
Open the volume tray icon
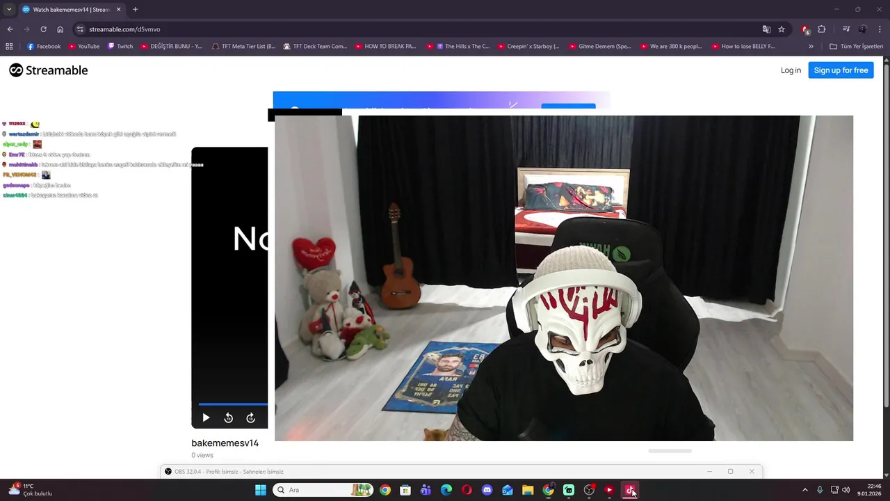coord(846,490)
